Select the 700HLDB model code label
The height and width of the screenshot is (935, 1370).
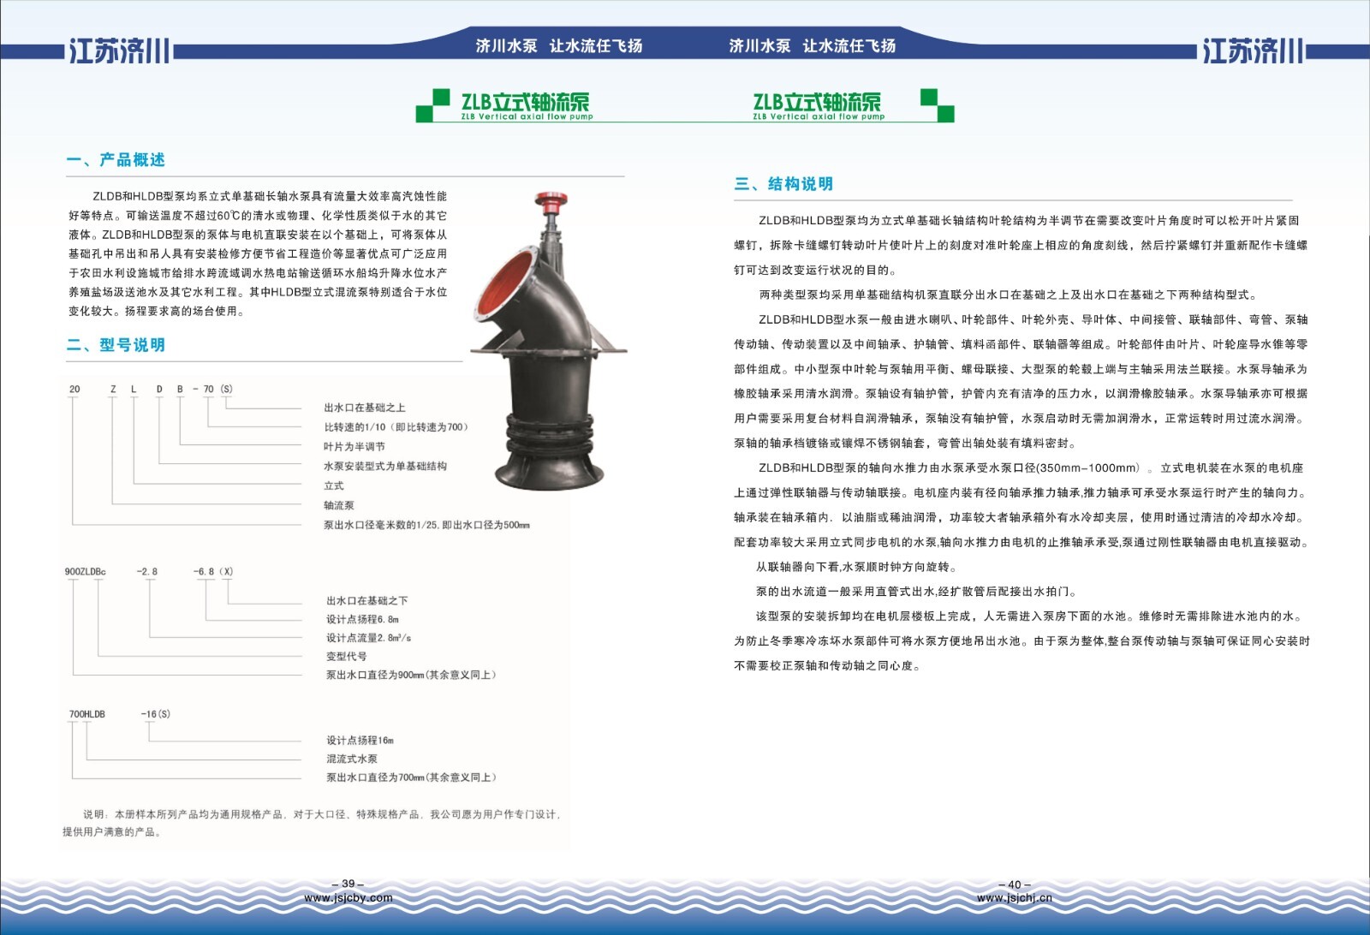87,714
